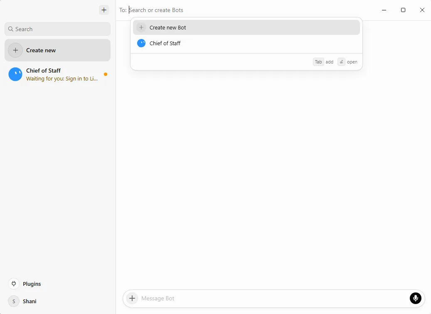The width and height of the screenshot is (431, 314).
Task: Click Chief of Staff avatar in sidebar
Action: click(15, 74)
